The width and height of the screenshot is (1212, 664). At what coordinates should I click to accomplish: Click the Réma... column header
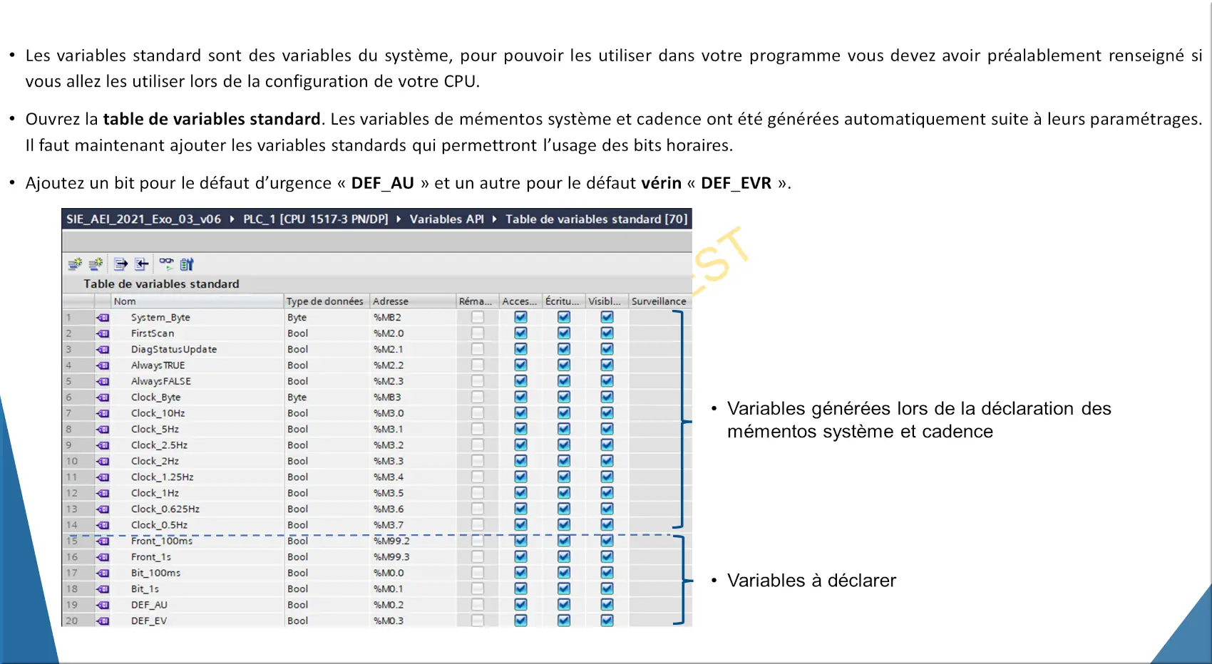[x=478, y=301]
